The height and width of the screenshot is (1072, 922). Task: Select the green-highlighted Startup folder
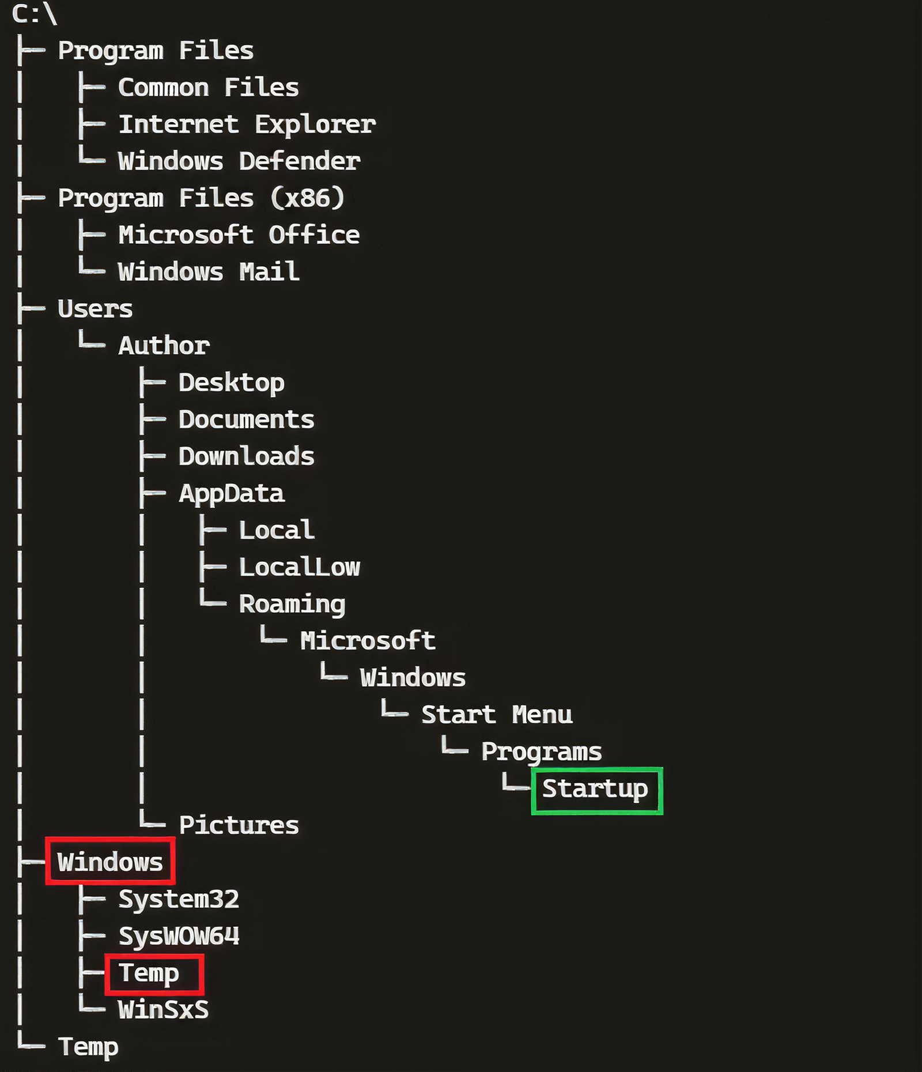pyautogui.click(x=596, y=790)
